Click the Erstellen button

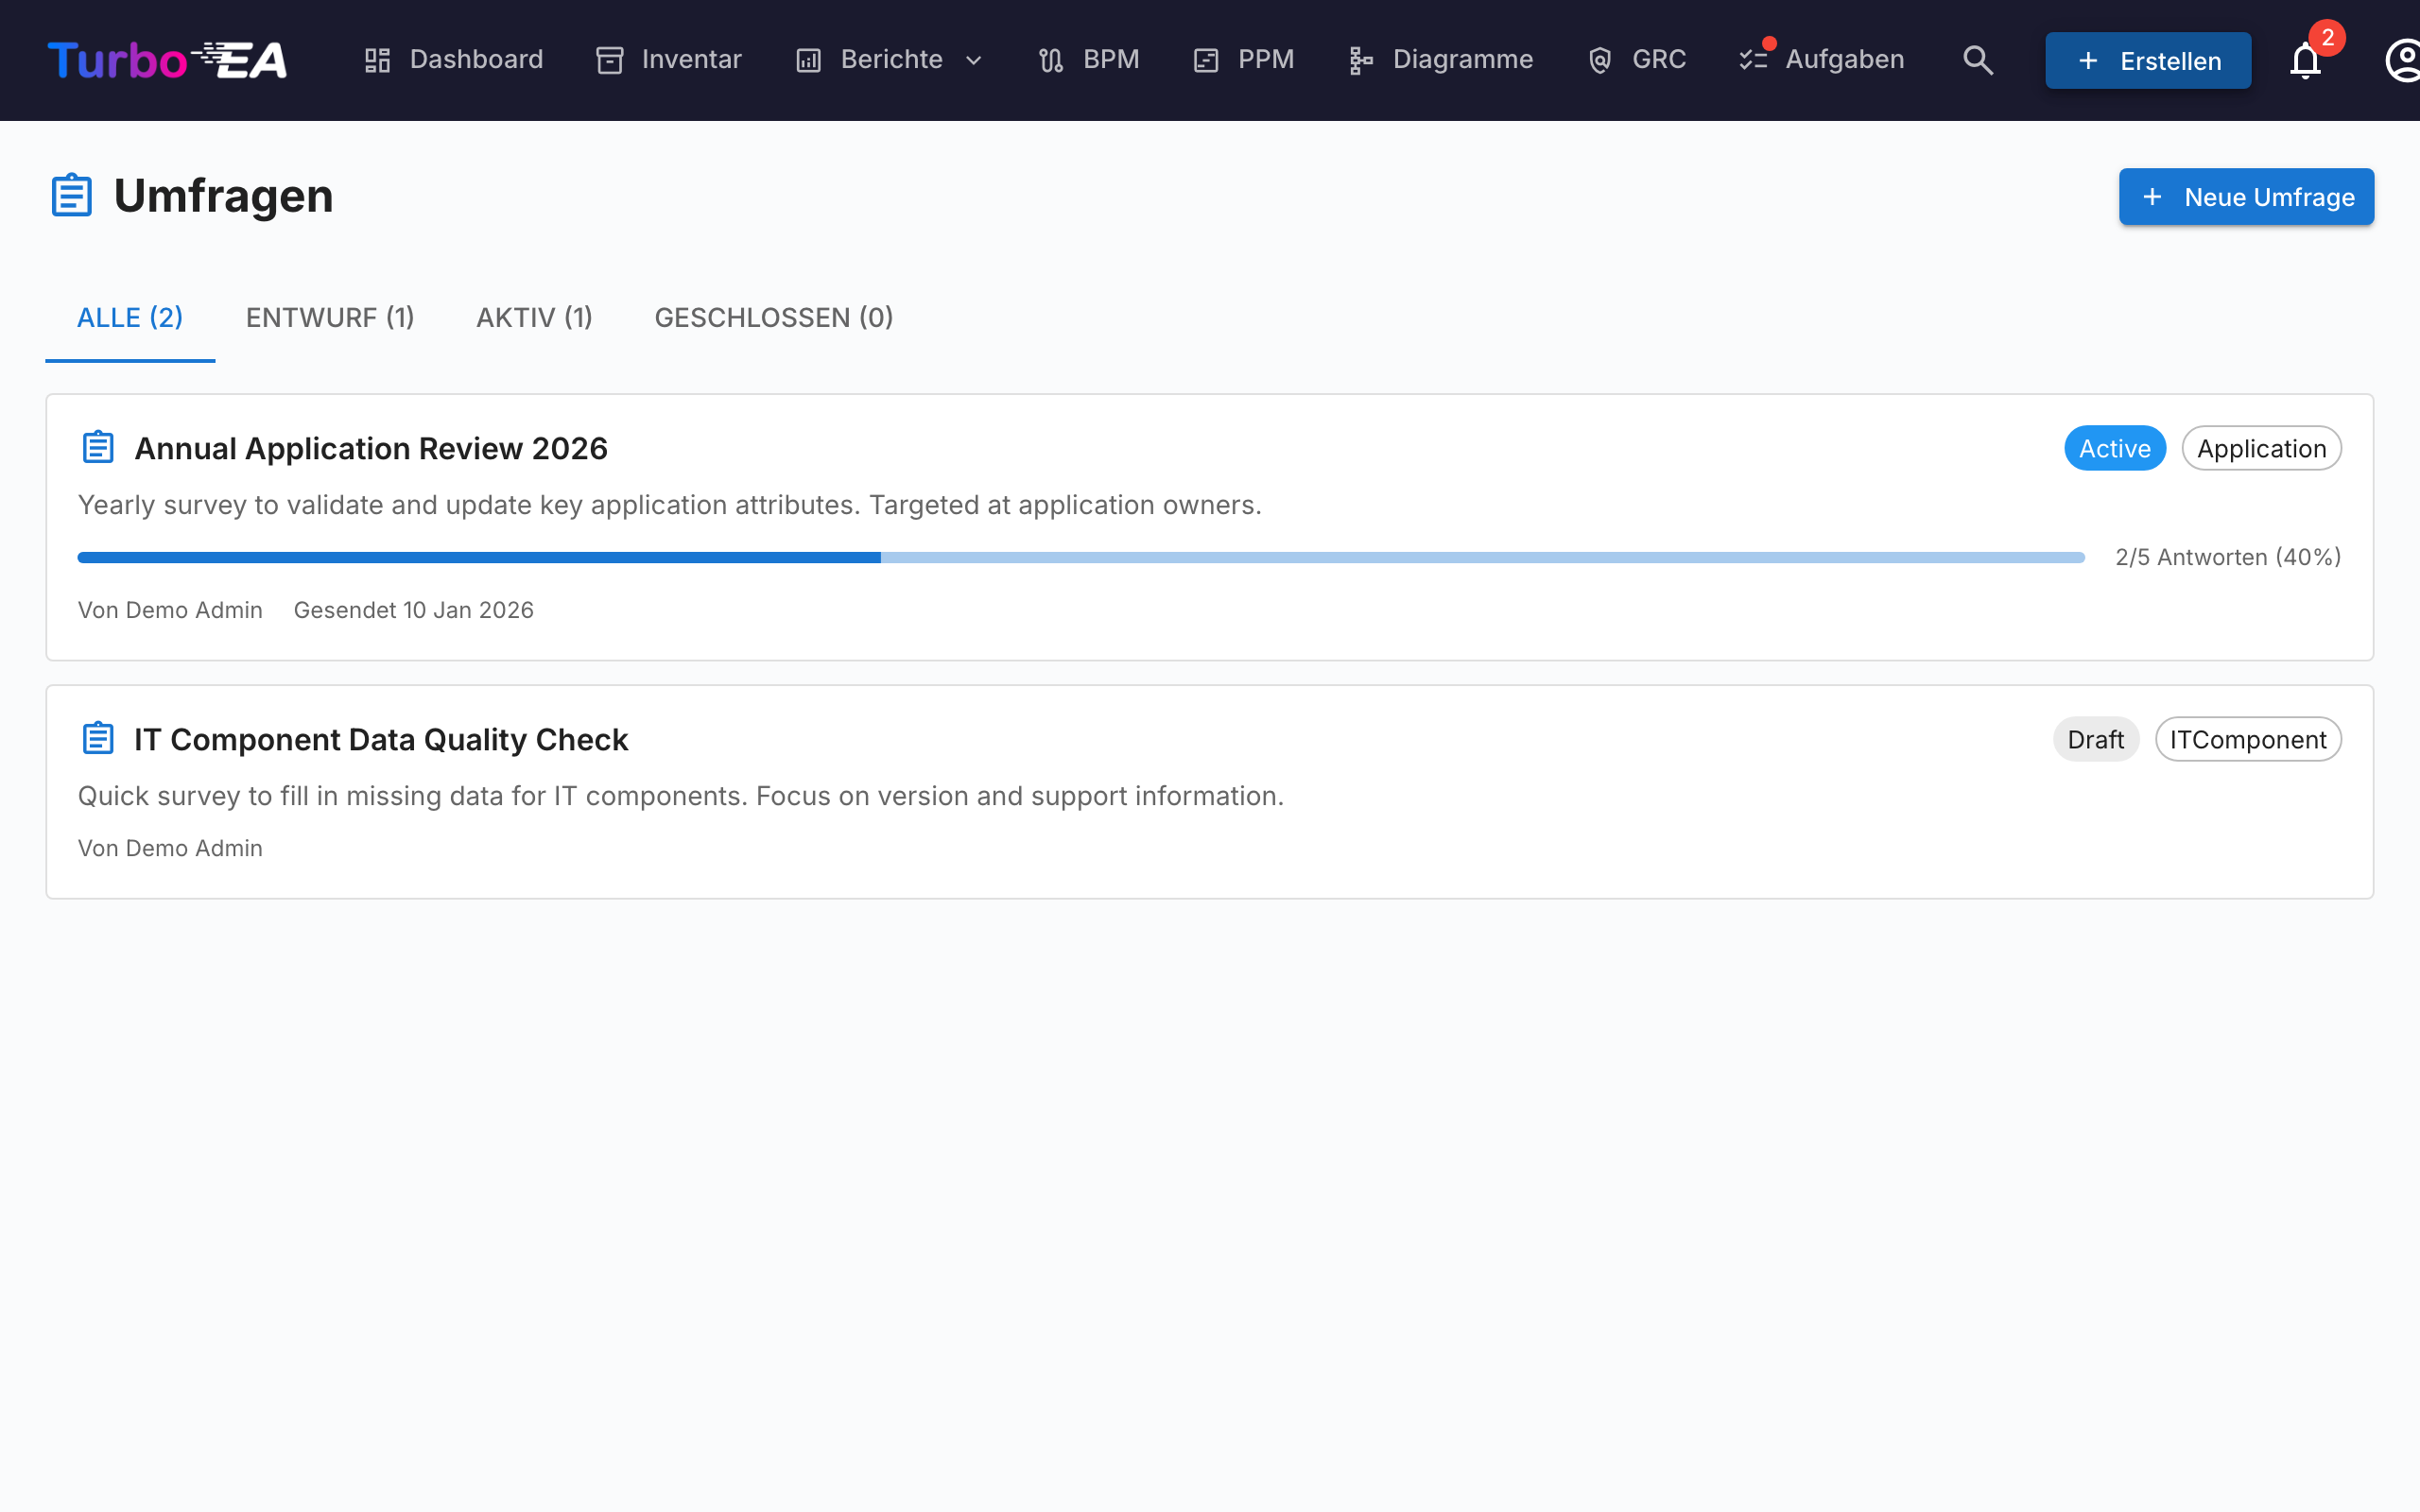pyautogui.click(x=2148, y=61)
